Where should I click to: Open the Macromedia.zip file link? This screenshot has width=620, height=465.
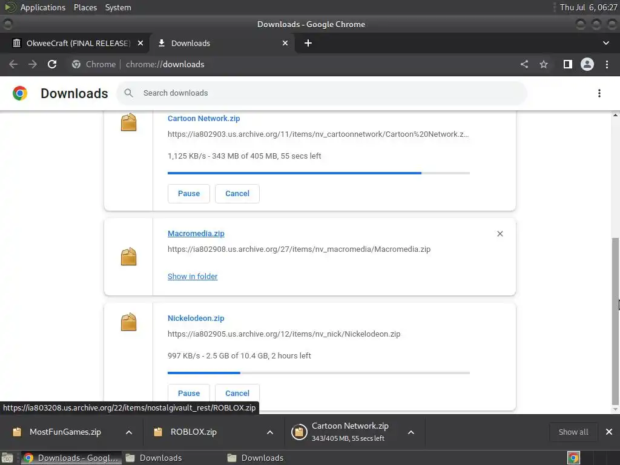pyautogui.click(x=196, y=233)
